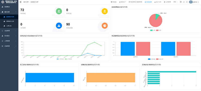Click the orange bar in 设备巡检次数排名 chart
201x91 pixels.
point(111,77)
